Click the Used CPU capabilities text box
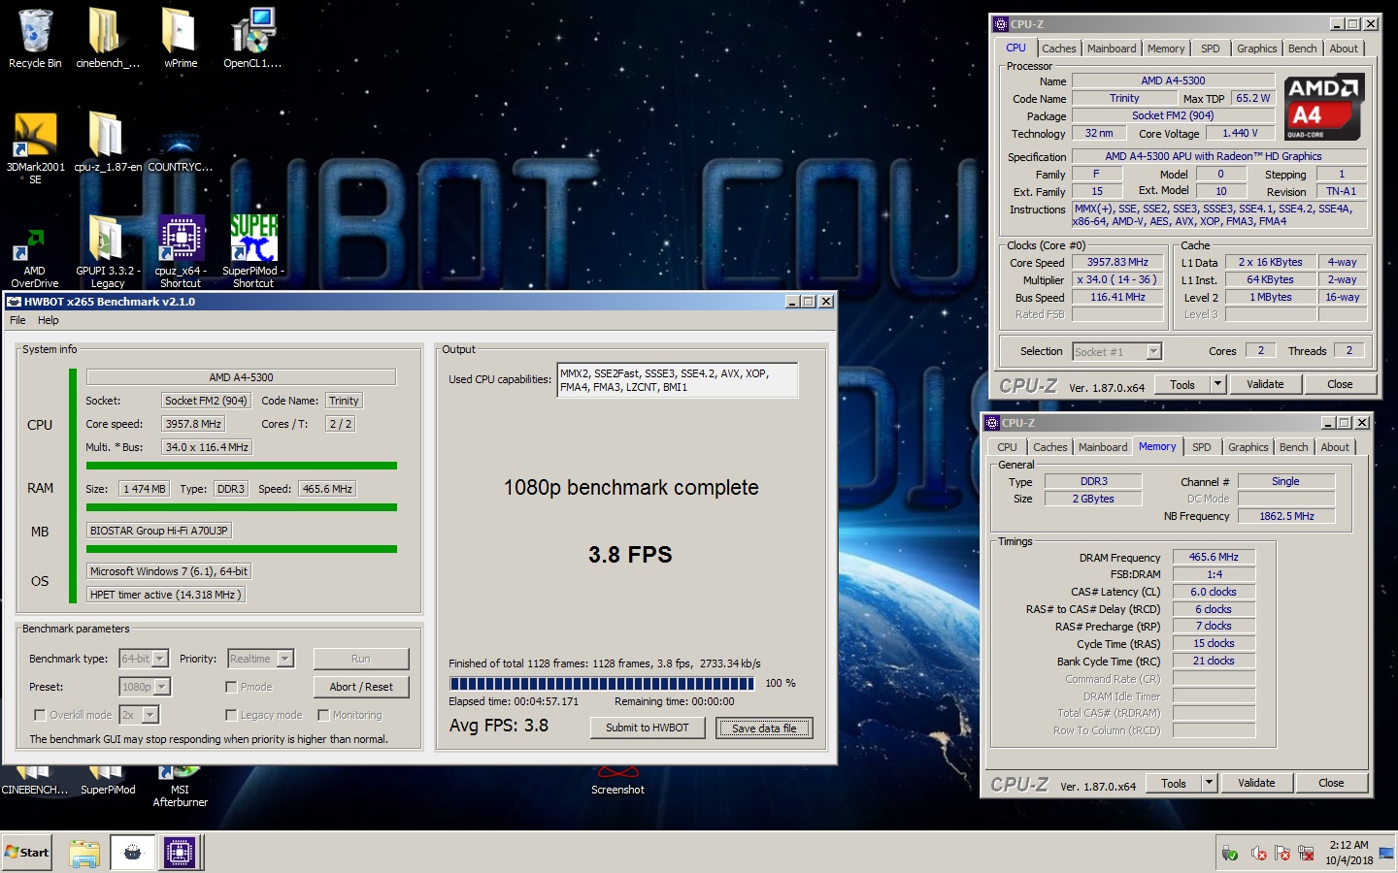Viewport: 1398px width, 873px height. click(678, 380)
